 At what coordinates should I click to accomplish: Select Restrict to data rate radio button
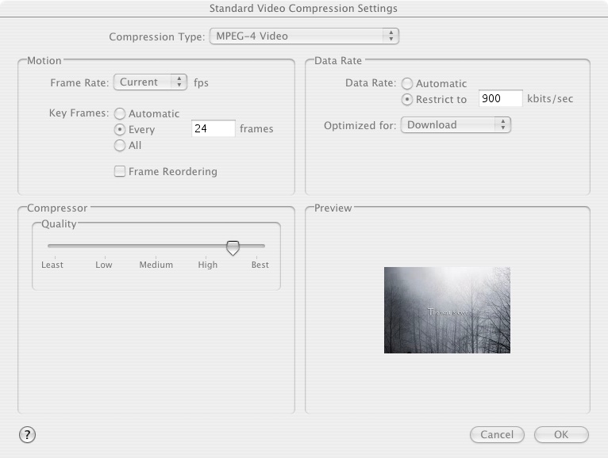point(406,100)
